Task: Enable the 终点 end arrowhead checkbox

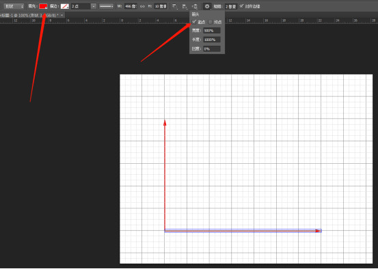Action: (x=211, y=22)
